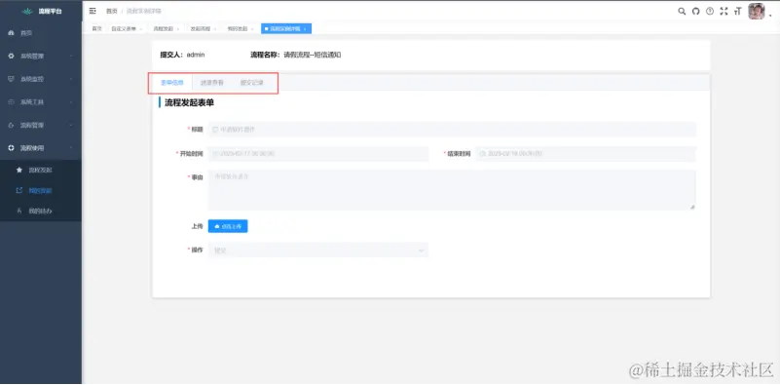The height and width of the screenshot is (385, 780).
Task: Open the 流程发起 page tag tab
Action: click(167, 29)
